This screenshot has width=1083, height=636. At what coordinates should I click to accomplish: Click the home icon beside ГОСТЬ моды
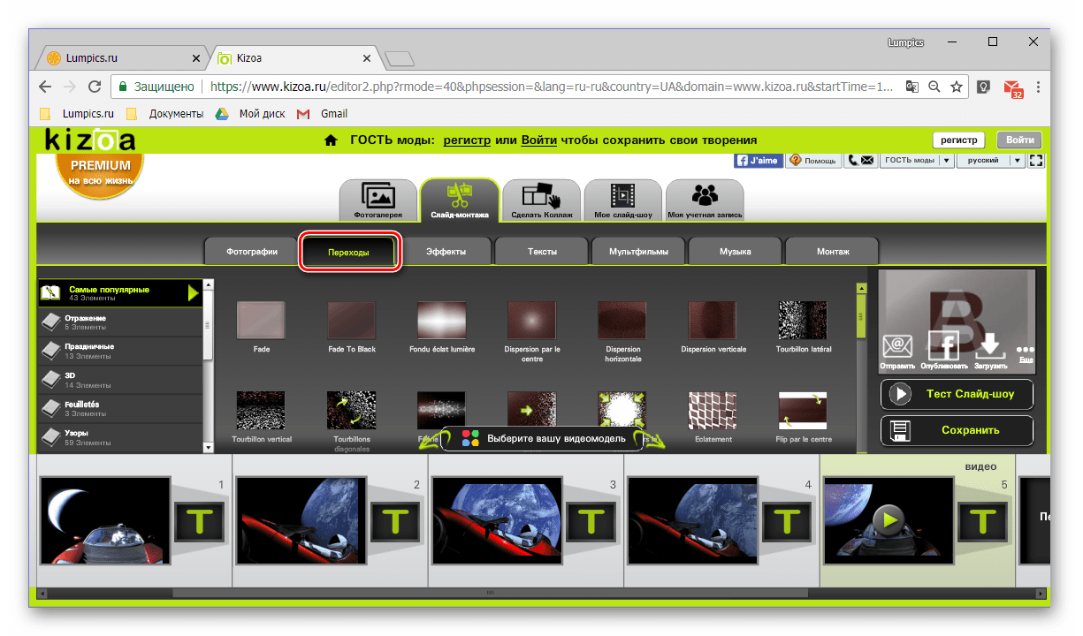(331, 140)
